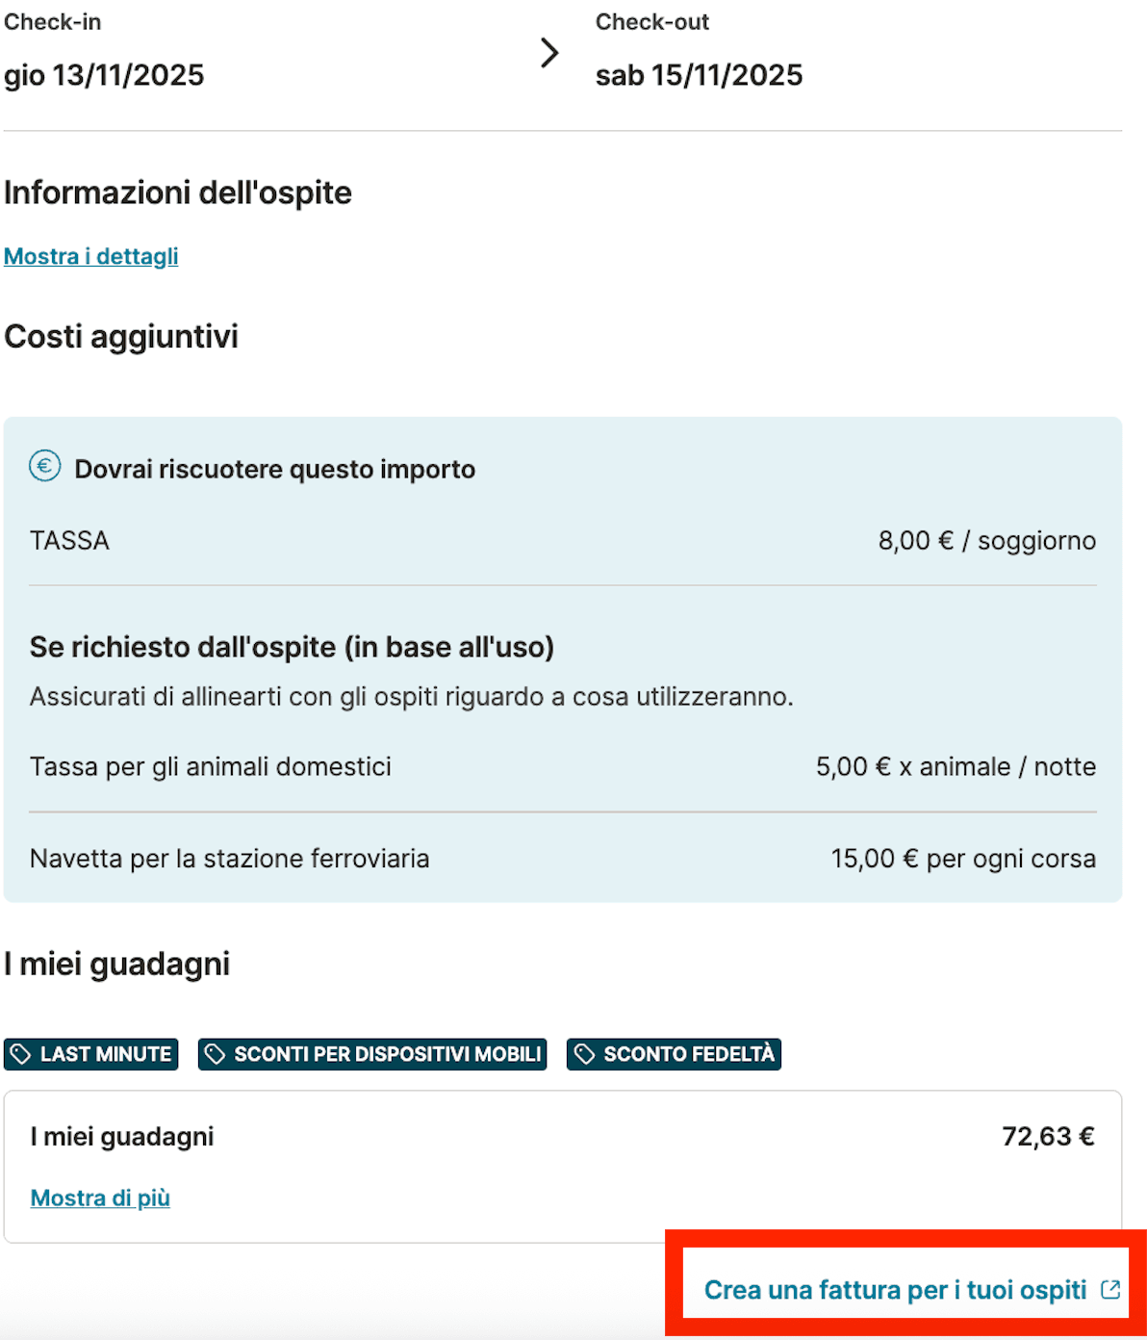Click the external-link icon beside Crea una fattura

[1110, 1290]
